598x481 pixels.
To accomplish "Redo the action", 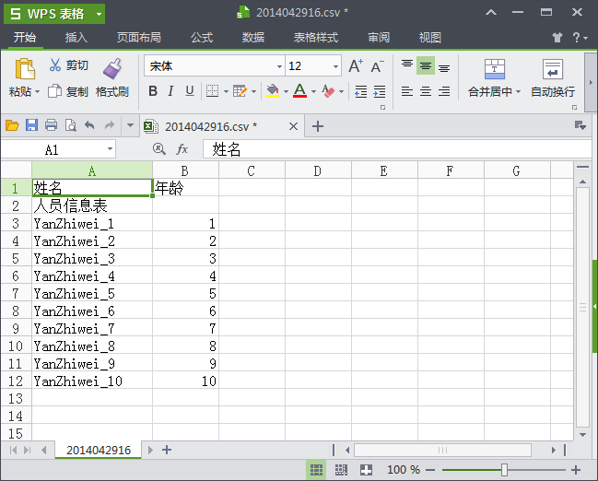I will 110,125.
